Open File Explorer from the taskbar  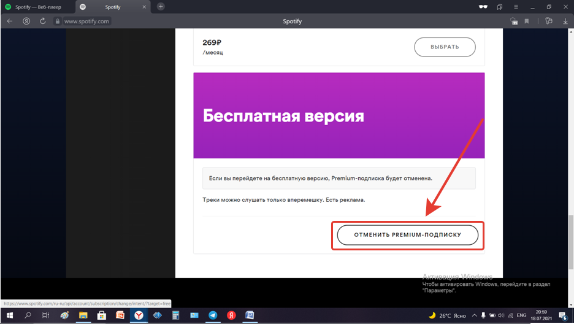click(83, 315)
